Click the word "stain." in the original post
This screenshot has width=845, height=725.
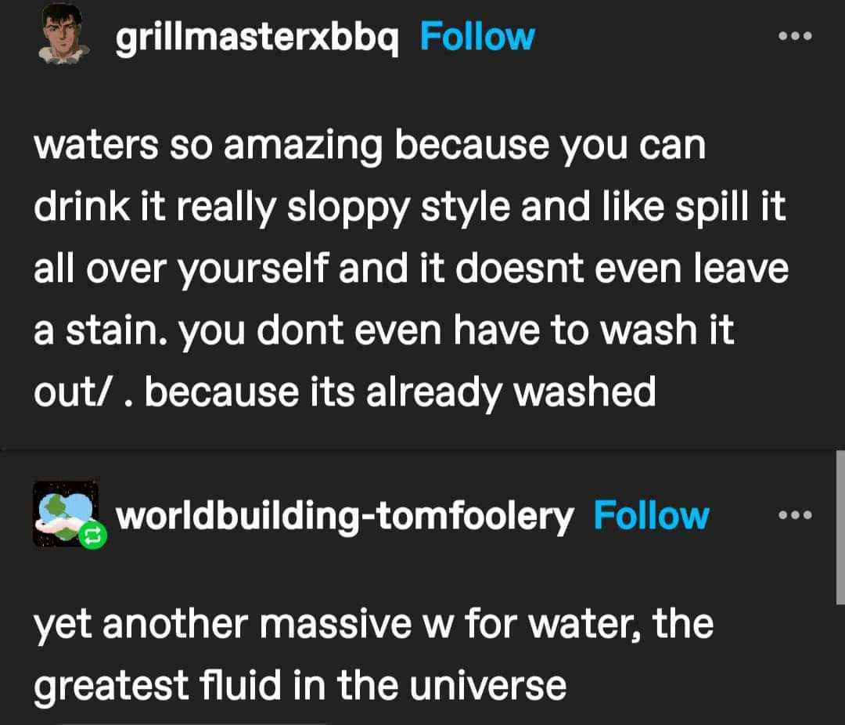pos(117,330)
